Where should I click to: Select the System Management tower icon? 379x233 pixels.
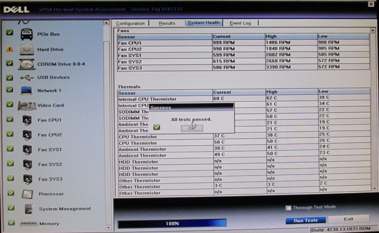pyautogui.click(x=29, y=209)
